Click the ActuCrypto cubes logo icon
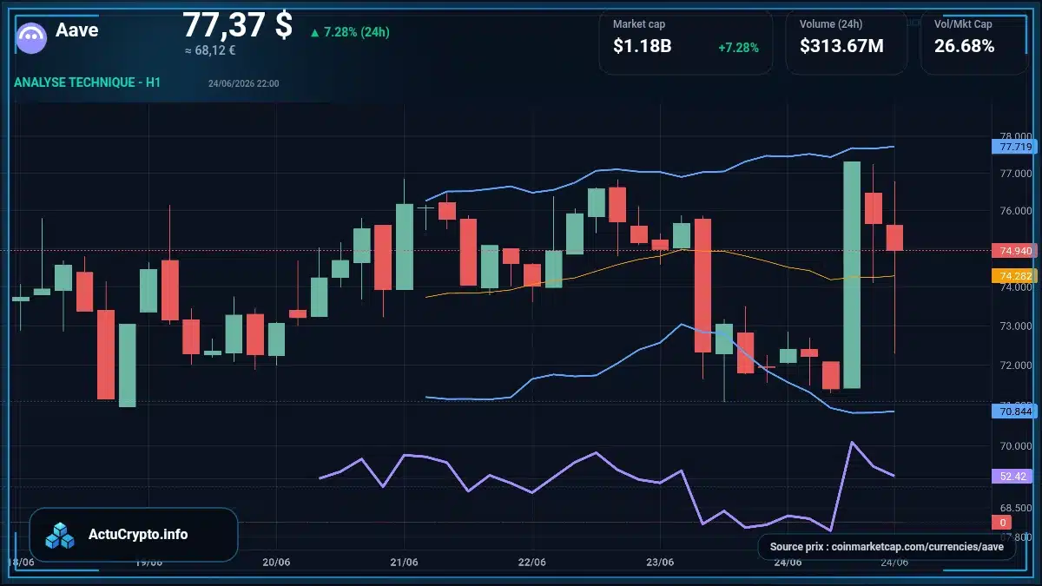1042x586 pixels. coord(60,535)
